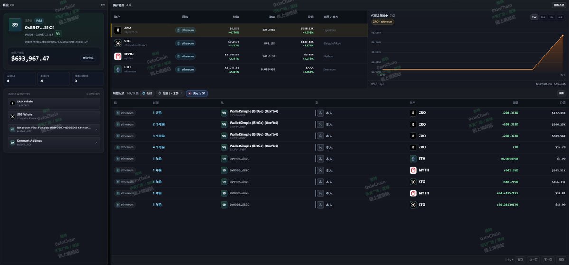Click the MYTH icon in the $10.01 transfer row
The width and height of the screenshot is (569, 265).
[413, 193]
